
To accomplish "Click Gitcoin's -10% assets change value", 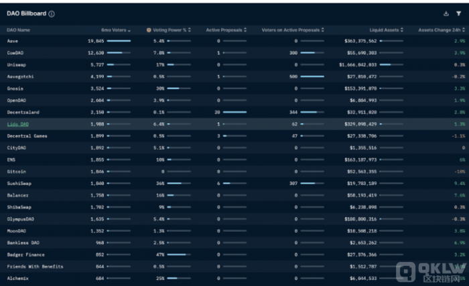I will point(460,171).
